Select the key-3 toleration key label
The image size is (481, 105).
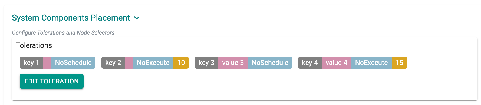(x=206, y=63)
